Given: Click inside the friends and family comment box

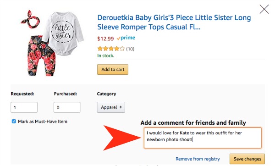Looking at the screenshot, I should (x=203, y=138).
